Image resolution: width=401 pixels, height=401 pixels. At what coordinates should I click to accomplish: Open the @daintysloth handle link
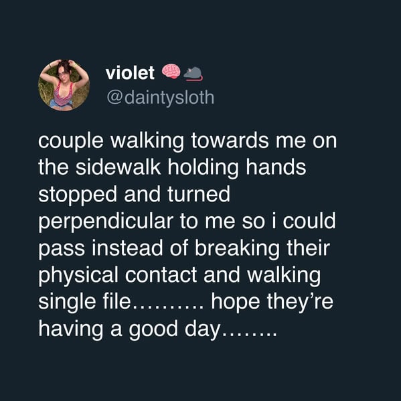click(x=161, y=98)
